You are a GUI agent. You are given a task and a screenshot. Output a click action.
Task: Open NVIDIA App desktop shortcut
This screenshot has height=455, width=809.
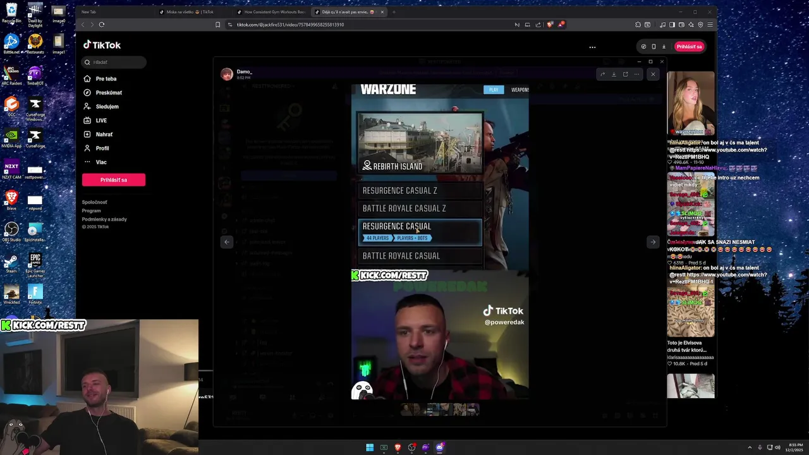coord(11,137)
